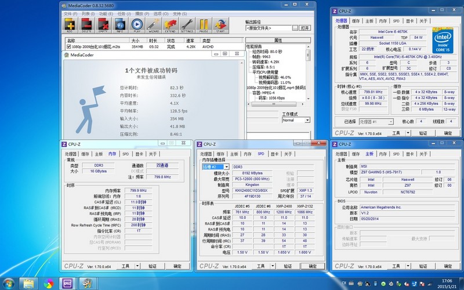Click the PLAY toolbar icon
The width and height of the screenshot is (464, 290).
click(x=137, y=26)
